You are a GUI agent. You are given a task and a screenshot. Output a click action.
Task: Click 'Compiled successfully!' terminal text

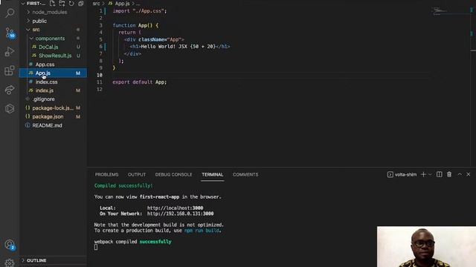click(123, 185)
